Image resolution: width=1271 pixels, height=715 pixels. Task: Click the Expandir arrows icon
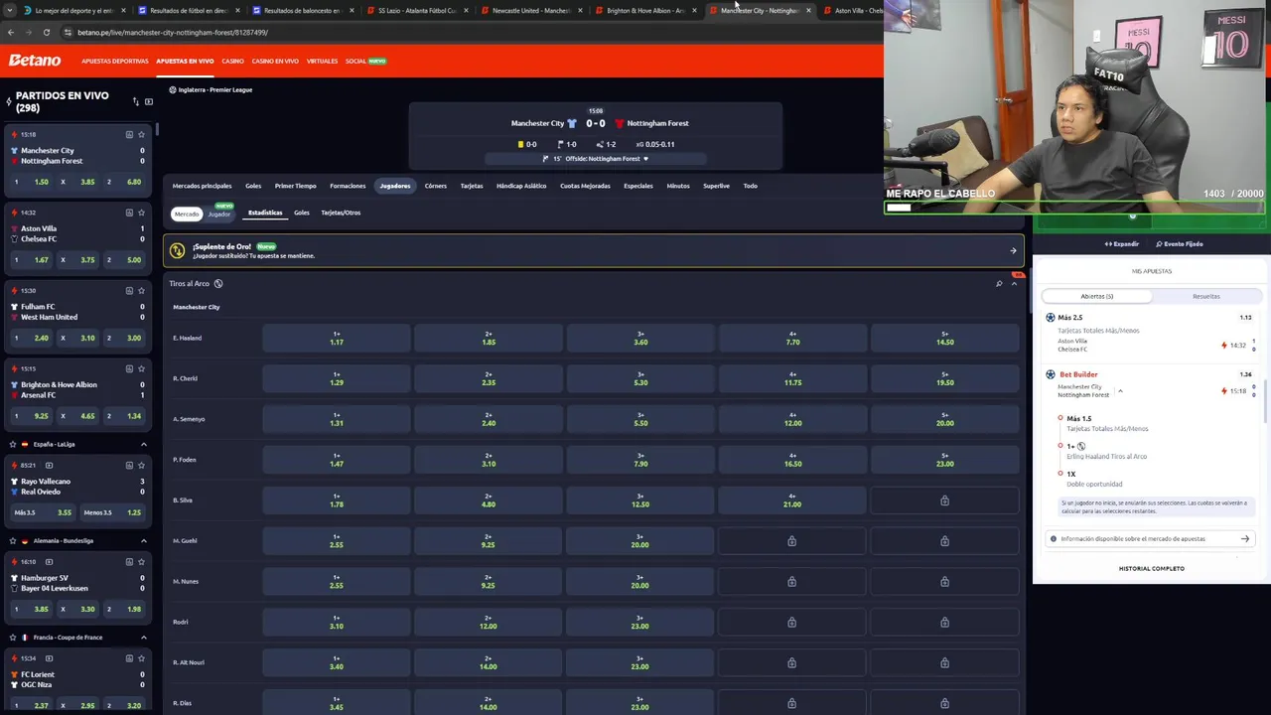1108,244
